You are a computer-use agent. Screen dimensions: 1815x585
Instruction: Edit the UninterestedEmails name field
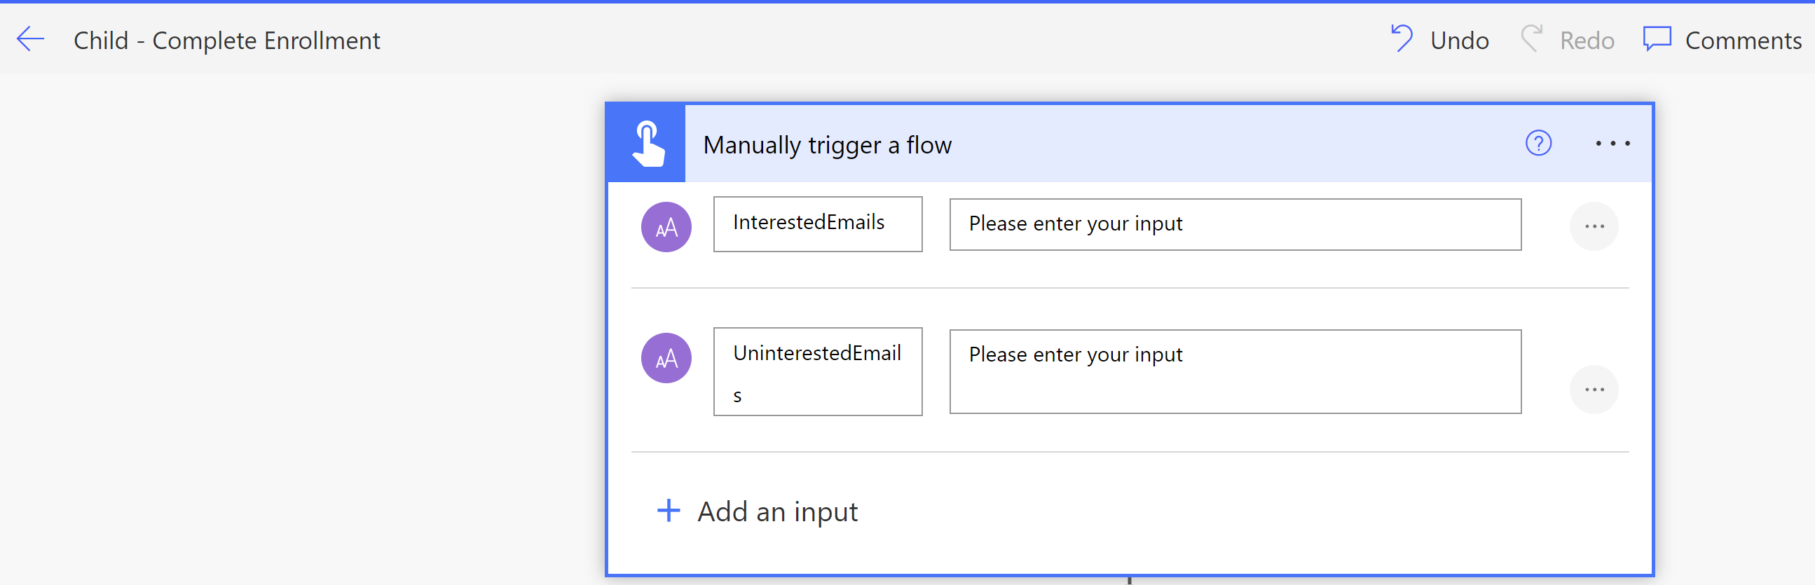coord(817,371)
